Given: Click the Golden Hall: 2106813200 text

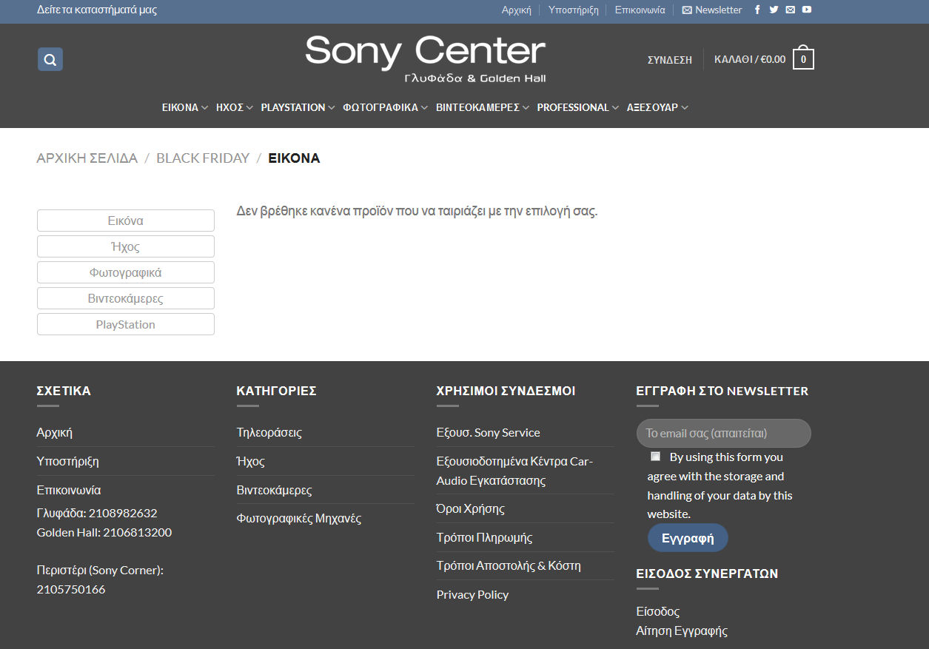Looking at the screenshot, I should pyautogui.click(x=104, y=532).
